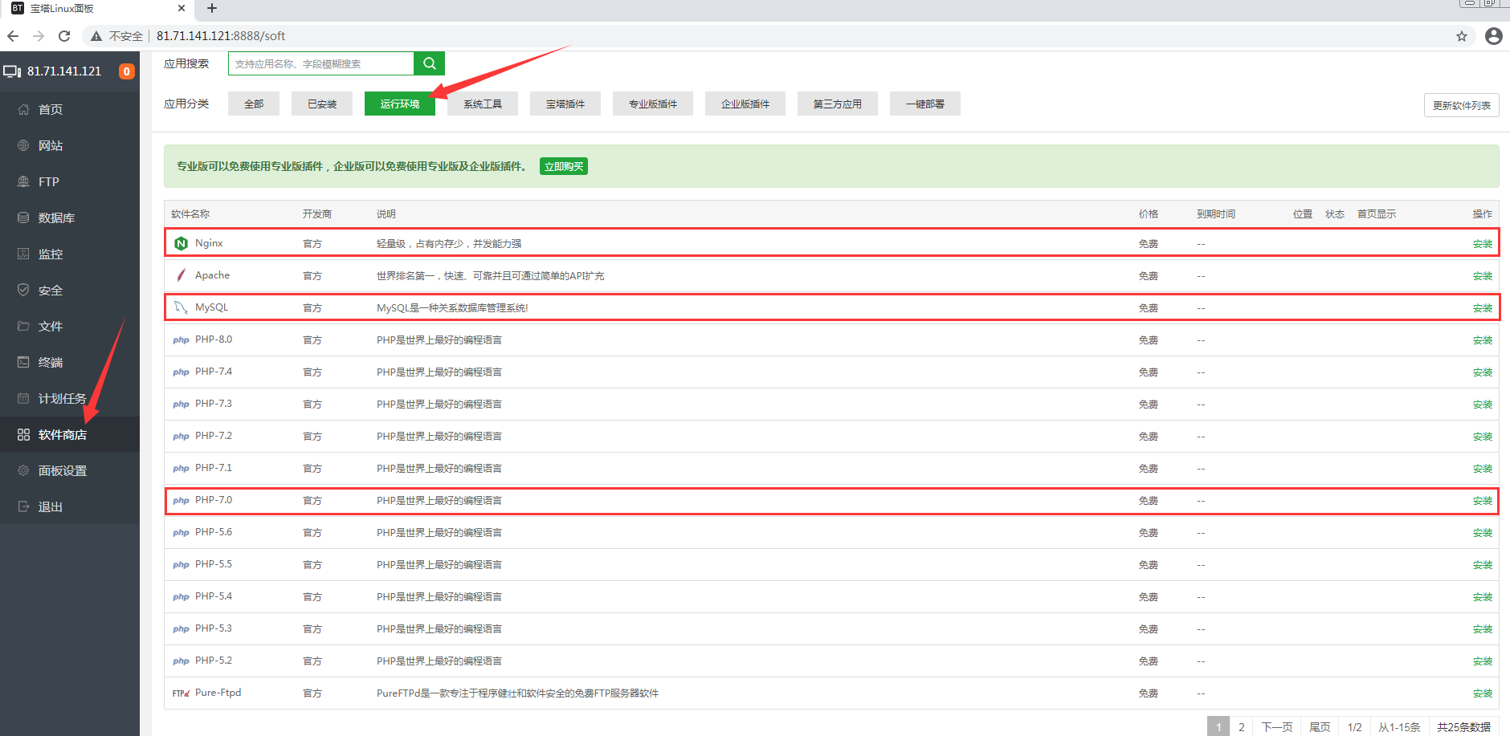
Task: Click the 下一页 pagination button
Action: 1277,726
